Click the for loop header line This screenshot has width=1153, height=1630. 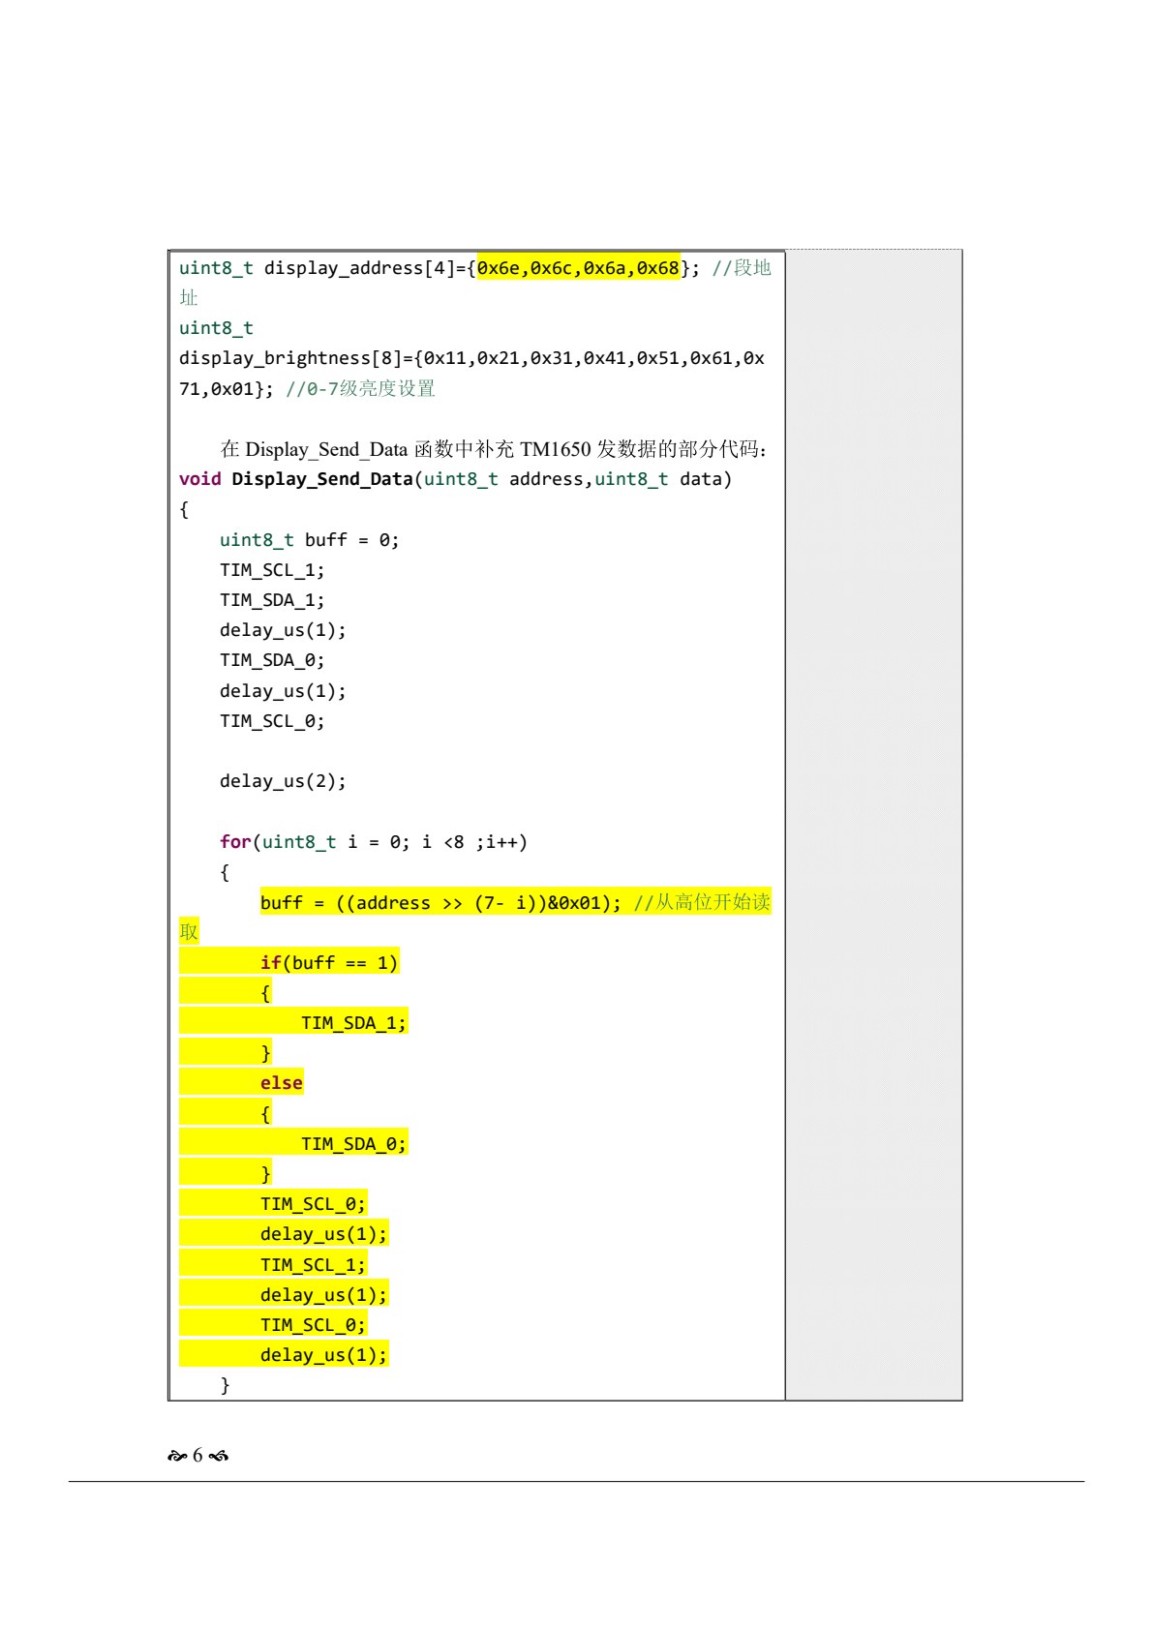coord(374,842)
